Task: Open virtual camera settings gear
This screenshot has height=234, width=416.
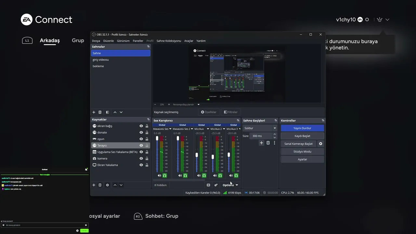Action: coord(321,144)
